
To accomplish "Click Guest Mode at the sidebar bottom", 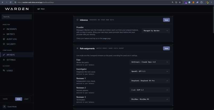I will 12,107.
